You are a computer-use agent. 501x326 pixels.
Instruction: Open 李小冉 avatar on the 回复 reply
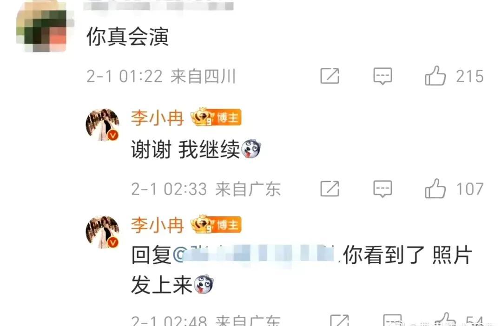(102, 232)
